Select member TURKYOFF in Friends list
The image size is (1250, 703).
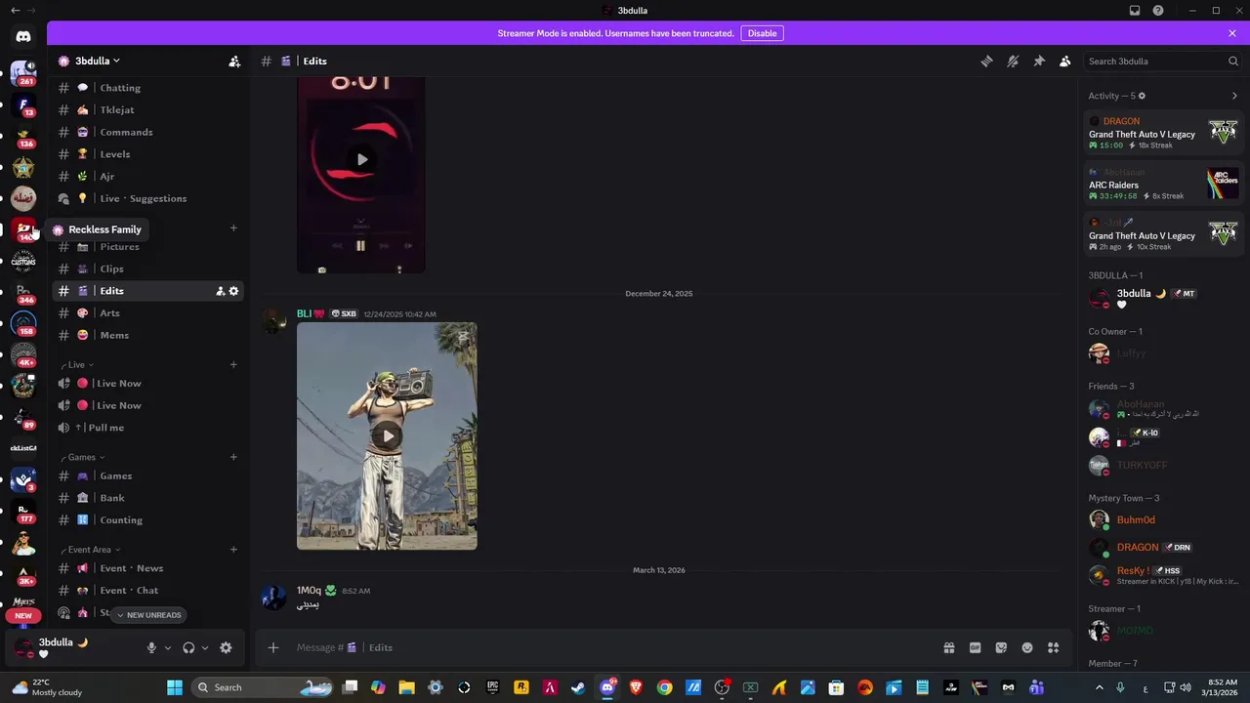click(1163, 465)
